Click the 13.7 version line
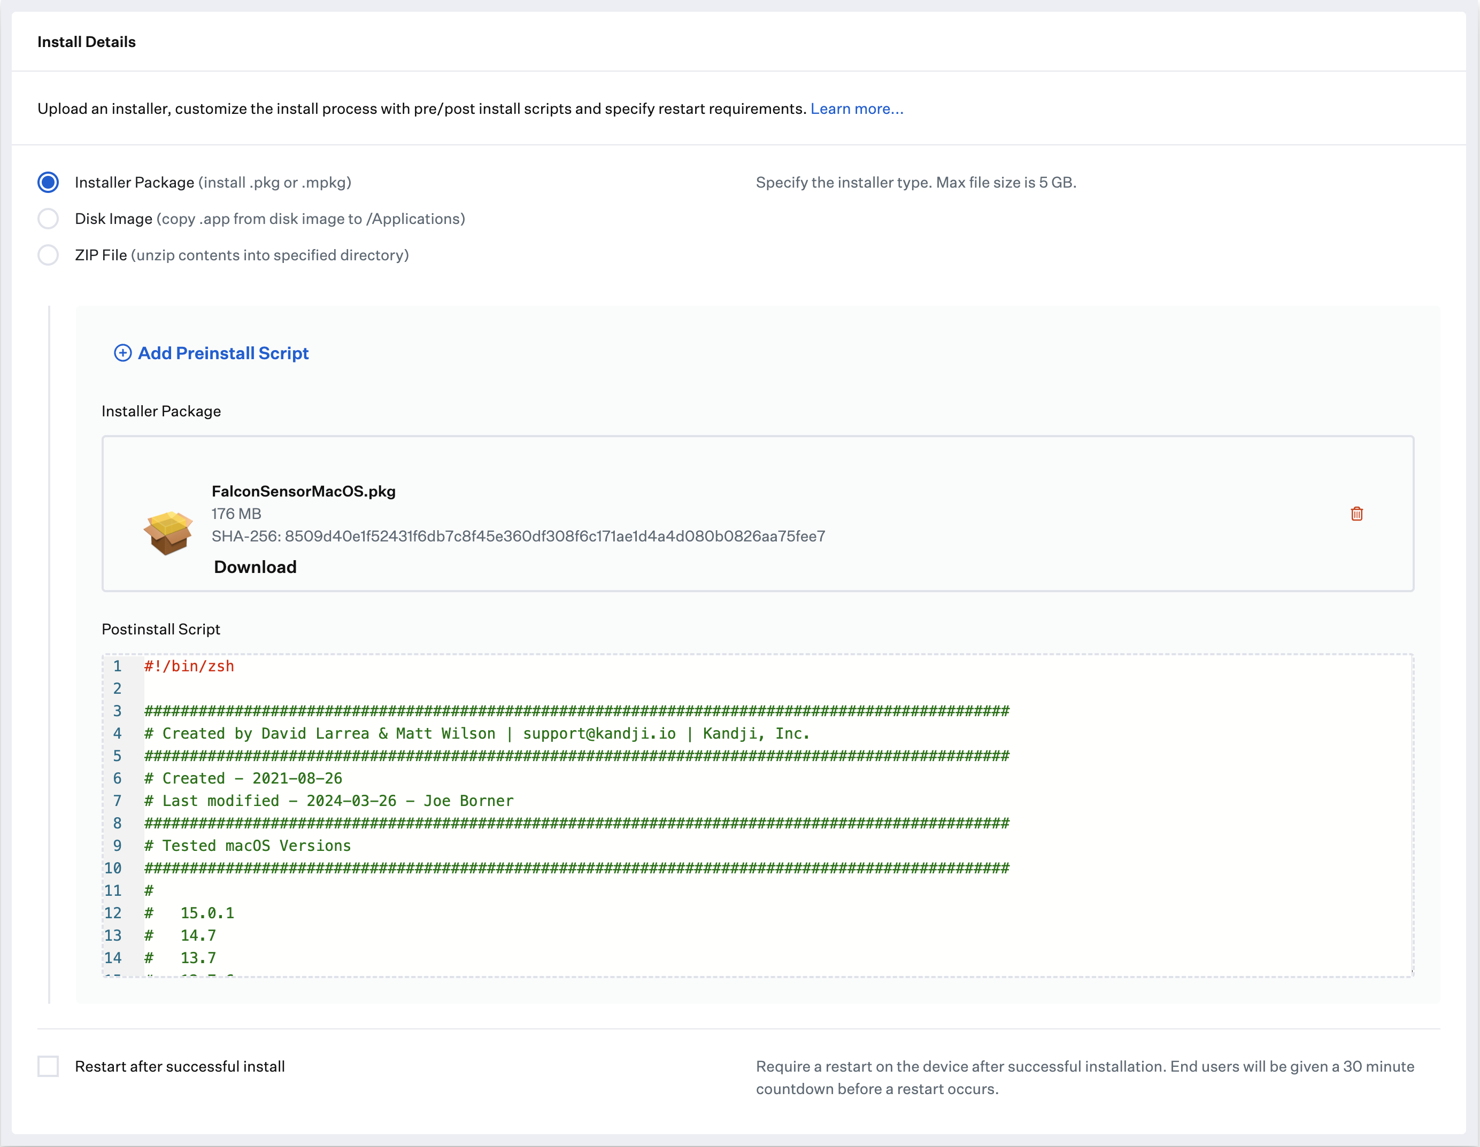 (180, 958)
